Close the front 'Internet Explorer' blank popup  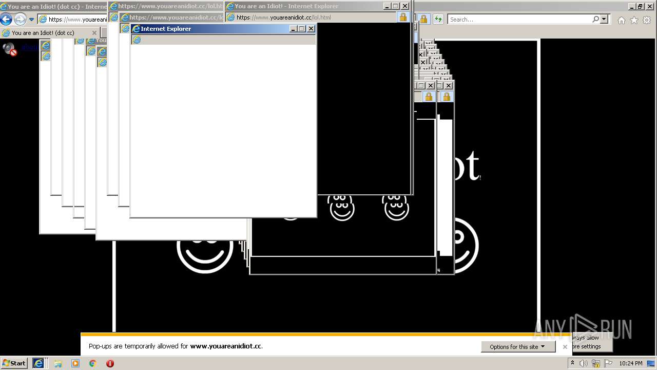click(x=311, y=29)
